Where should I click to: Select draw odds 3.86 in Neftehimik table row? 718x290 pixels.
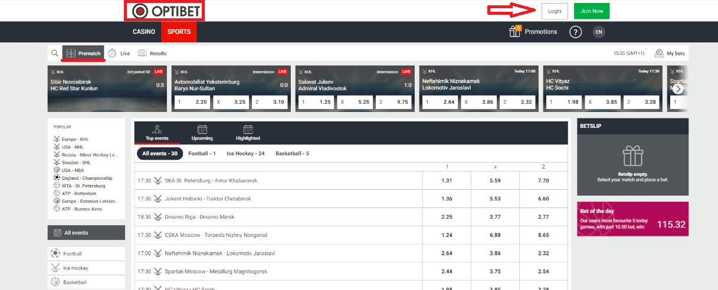(495, 253)
